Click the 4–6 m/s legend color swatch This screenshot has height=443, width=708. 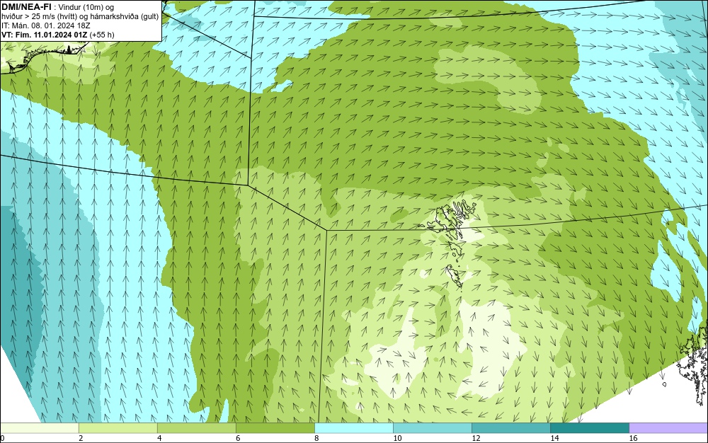click(x=196, y=428)
